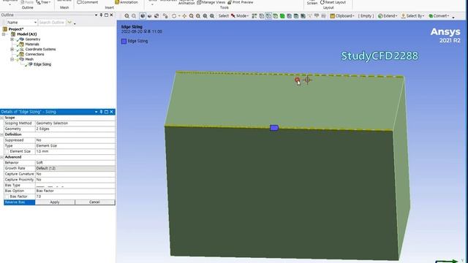The image size is (468, 263).
Task: Click the Behavior value Soft
Action: pyautogui.click(x=75, y=163)
